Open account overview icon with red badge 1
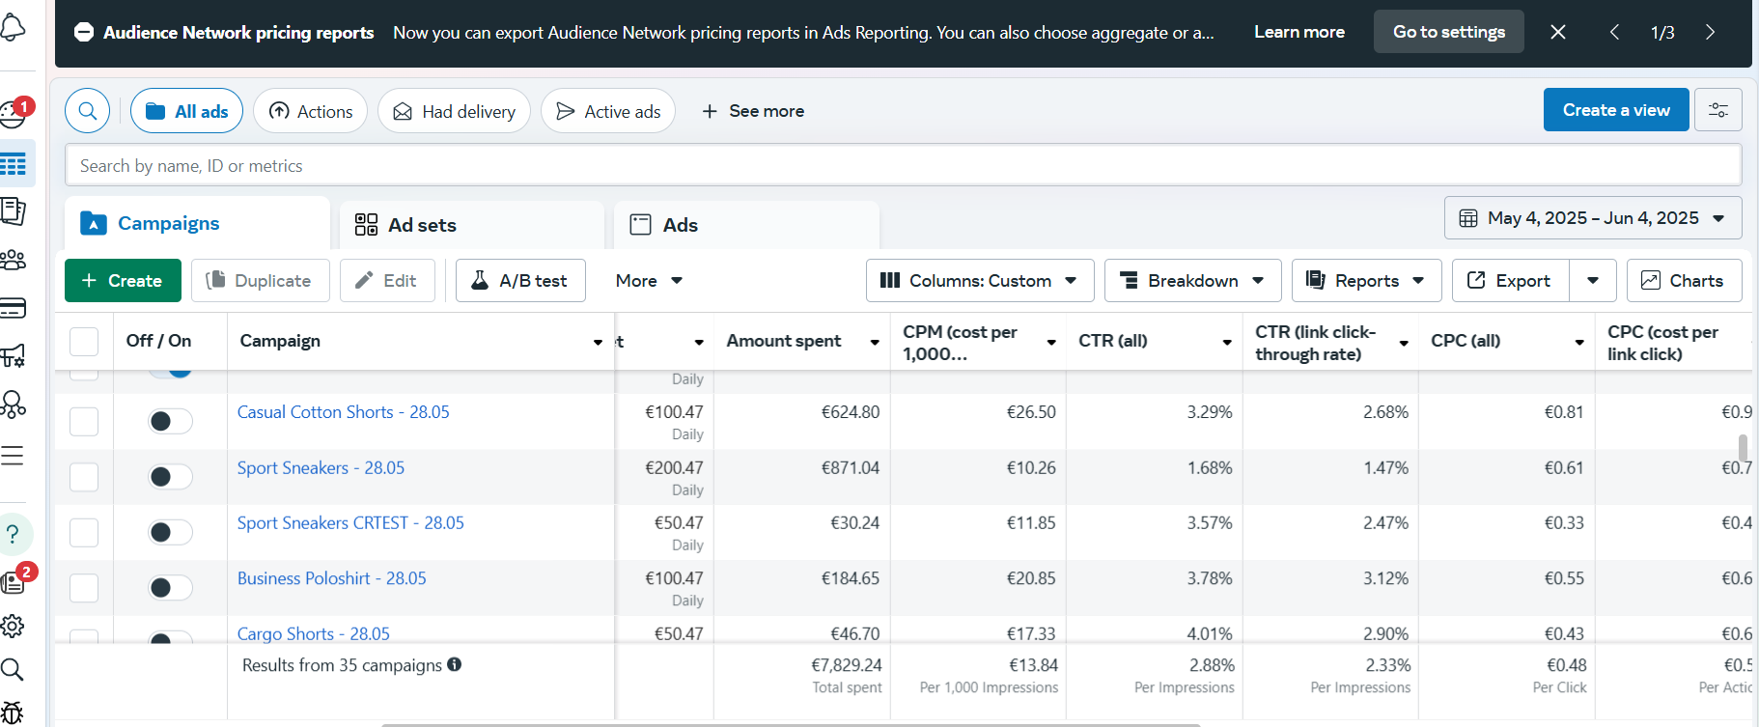Viewport: 1759px width, 727px height. (14, 113)
